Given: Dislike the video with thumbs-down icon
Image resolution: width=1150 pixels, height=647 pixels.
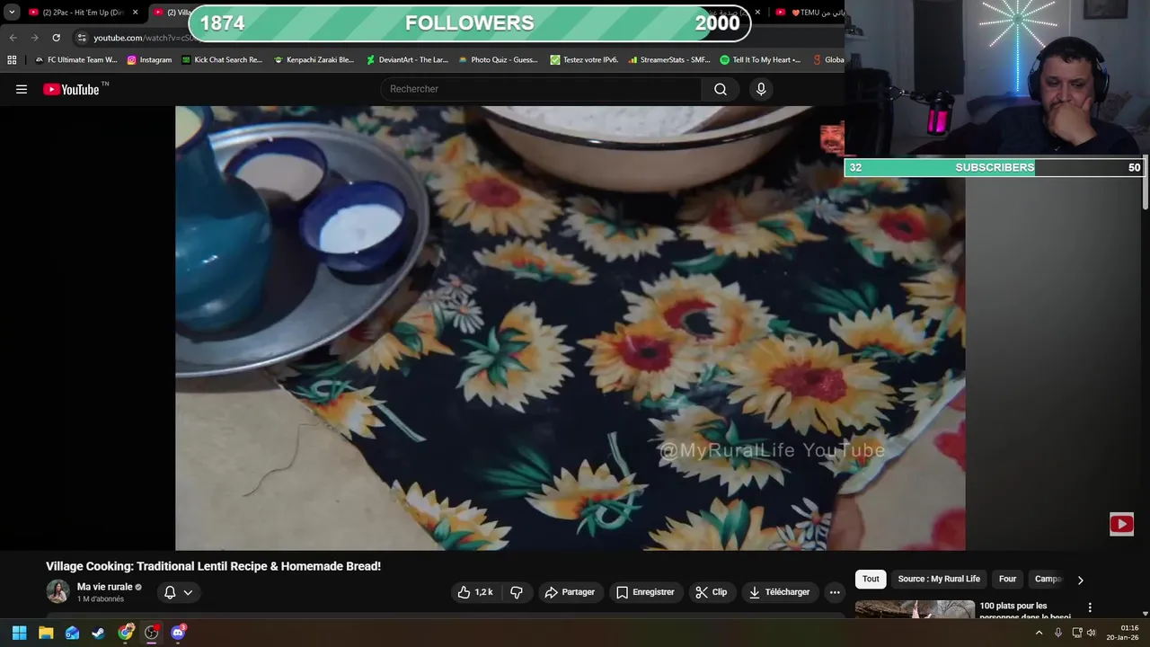Looking at the screenshot, I should tap(517, 592).
